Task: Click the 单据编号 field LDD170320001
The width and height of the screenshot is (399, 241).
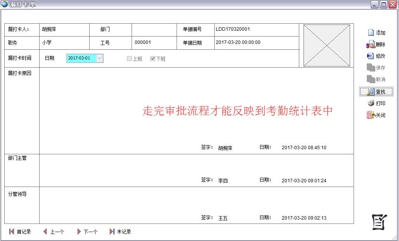Action: click(256, 29)
